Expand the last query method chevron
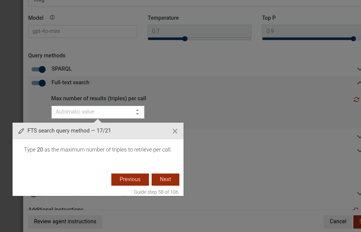 pyautogui.click(x=359, y=194)
